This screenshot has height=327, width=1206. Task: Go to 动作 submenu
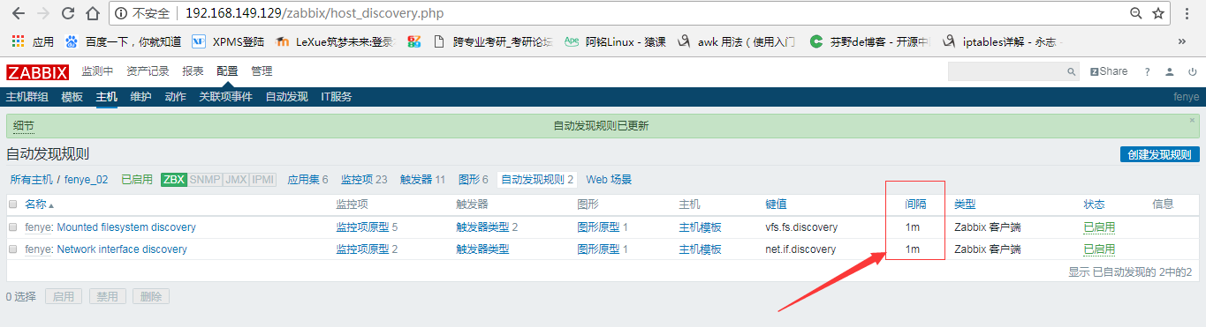tap(175, 97)
